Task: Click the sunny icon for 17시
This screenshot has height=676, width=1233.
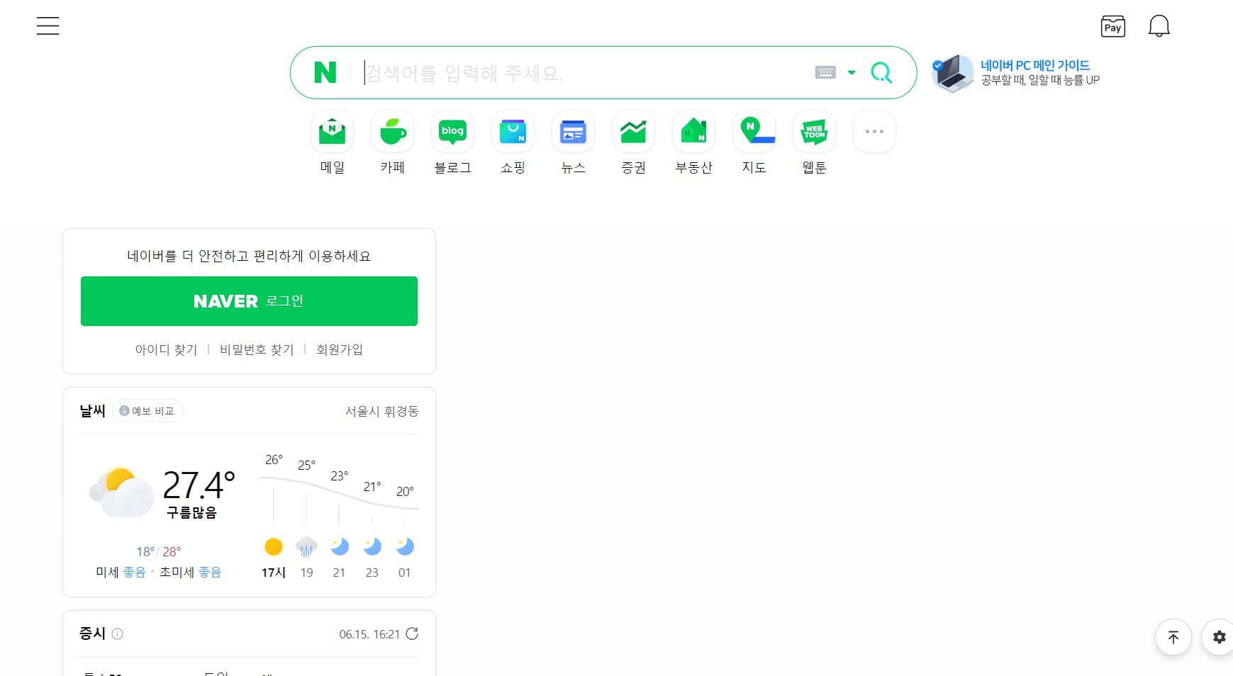Action: [x=274, y=546]
